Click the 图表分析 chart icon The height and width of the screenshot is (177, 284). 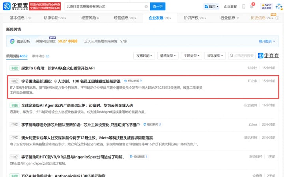tap(13, 41)
